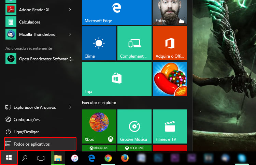This screenshot has height=165, width=256.
Task: Open Google Chrome from taskbar
Action: click(x=108, y=158)
